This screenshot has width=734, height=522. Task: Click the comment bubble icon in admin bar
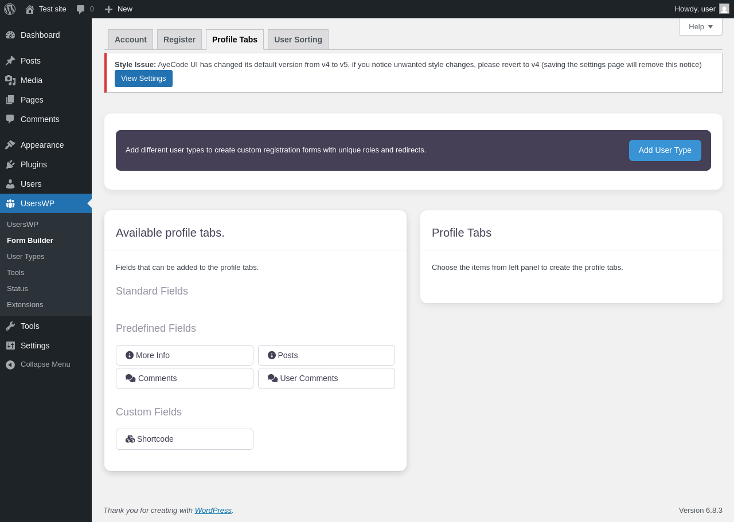(x=81, y=9)
